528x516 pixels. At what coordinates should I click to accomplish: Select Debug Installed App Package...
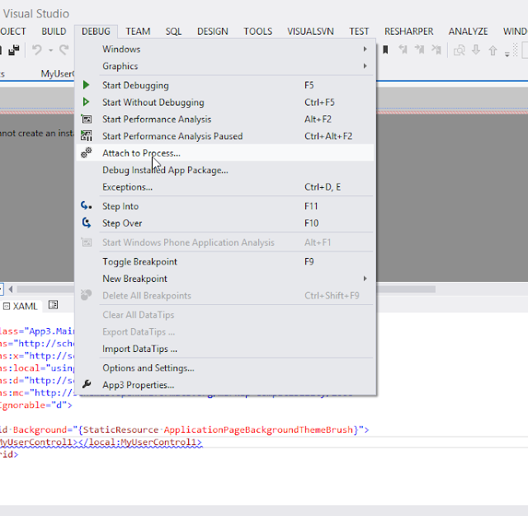(x=225, y=170)
